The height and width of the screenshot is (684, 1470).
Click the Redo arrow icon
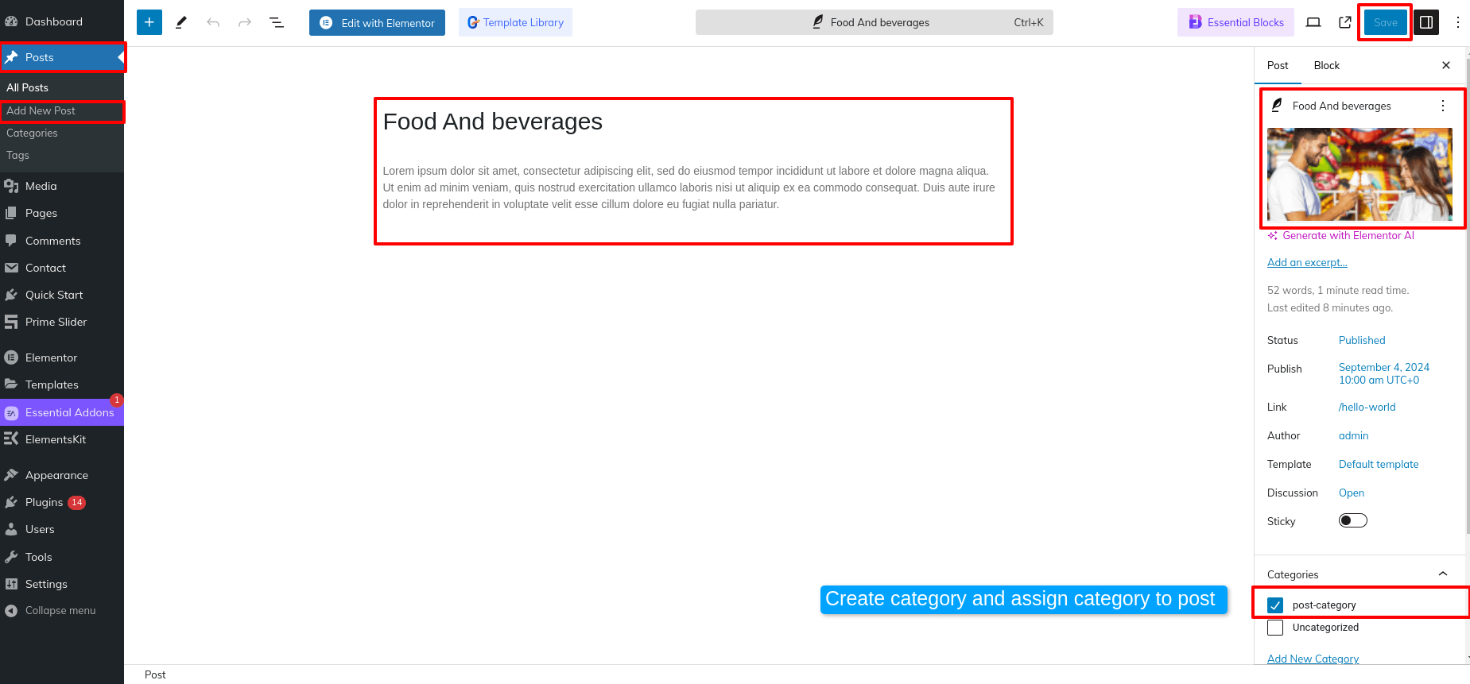(x=245, y=22)
